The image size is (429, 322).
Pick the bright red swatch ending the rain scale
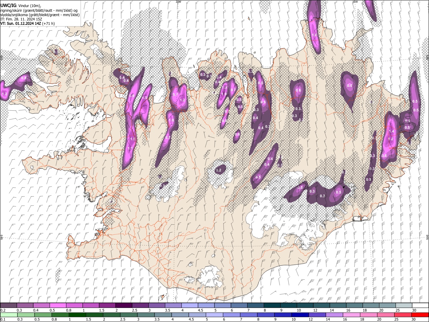point(420,315)
